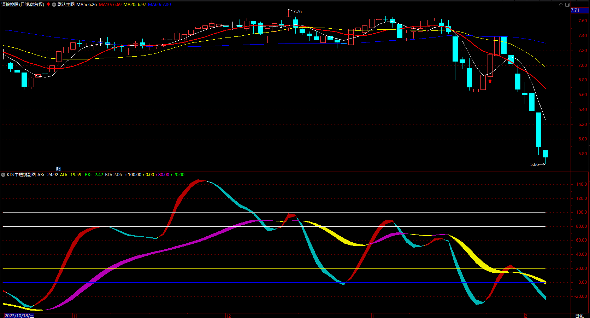This screenshot has width=590, height=318.
Task: Select the MA5 moving average label
Action: pyautogui.click(x=87, y=5)
